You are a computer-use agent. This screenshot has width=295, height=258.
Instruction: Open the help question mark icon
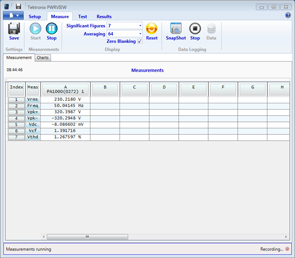click(288, 15)
